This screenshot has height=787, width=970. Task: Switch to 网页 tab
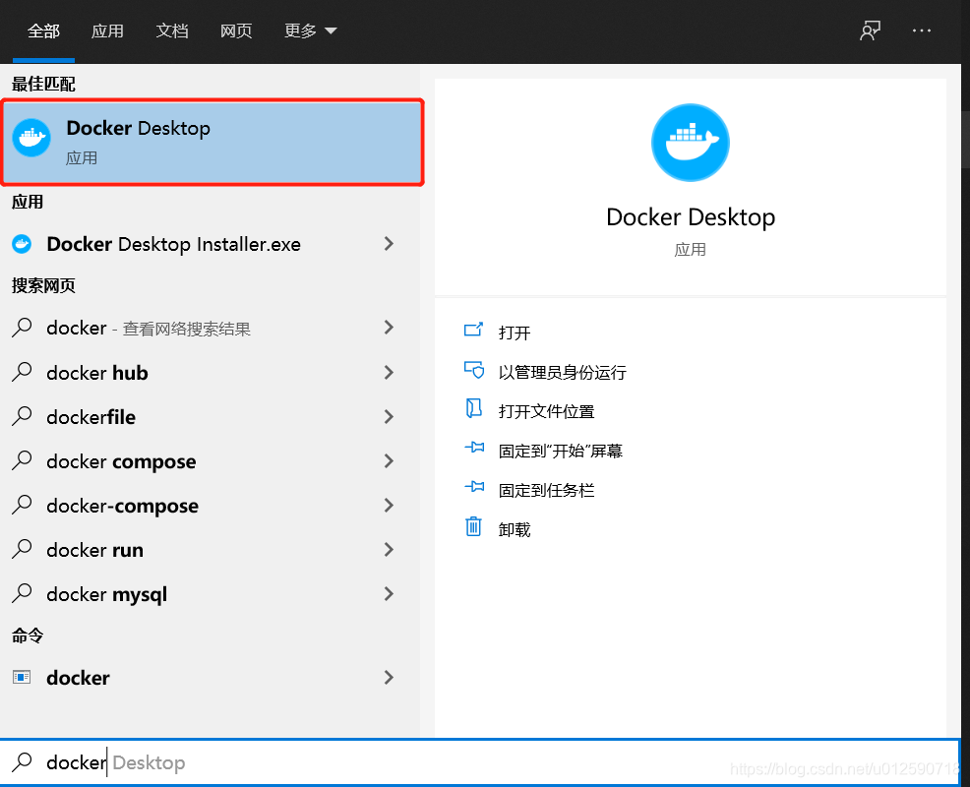[x=236, y=30]
